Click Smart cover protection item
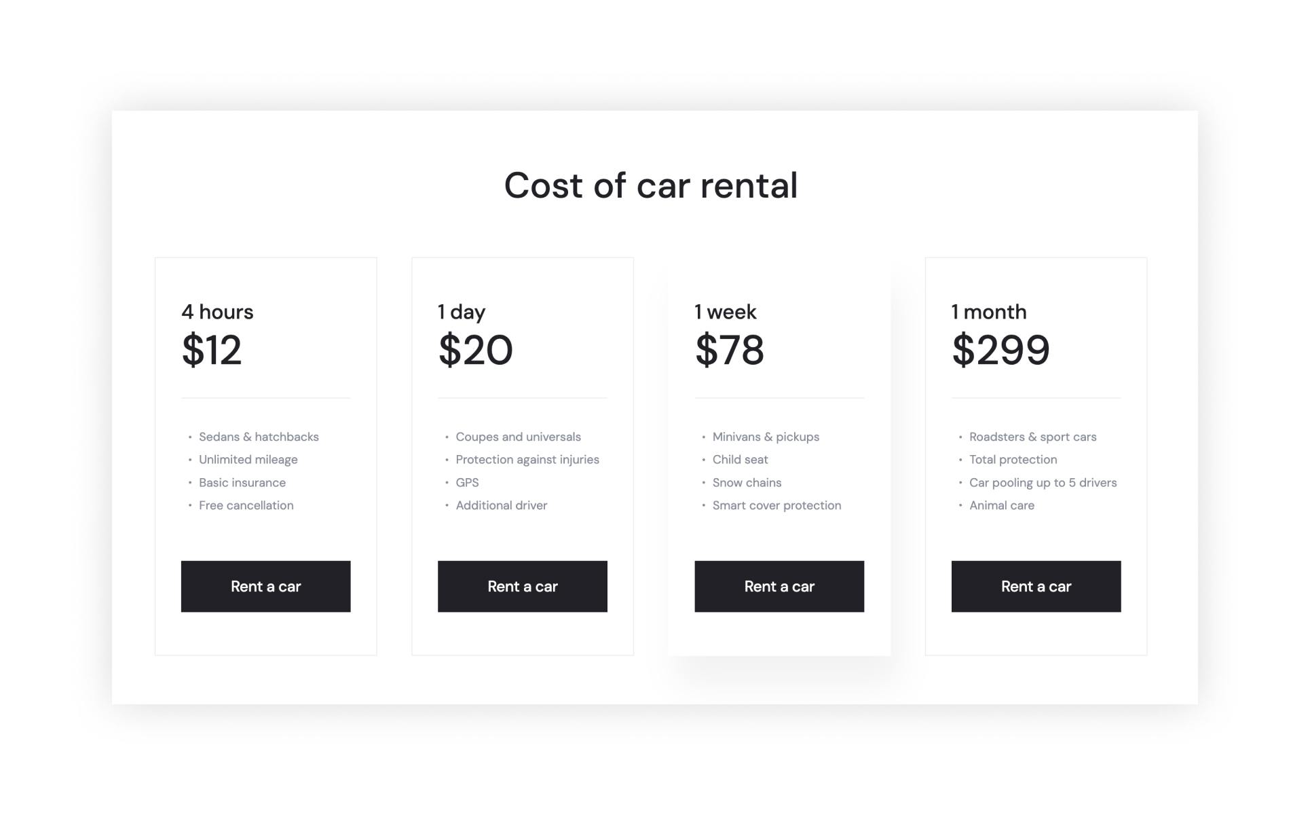The height and width of the screenshot is (815, 1310). (x=776, y=505)
